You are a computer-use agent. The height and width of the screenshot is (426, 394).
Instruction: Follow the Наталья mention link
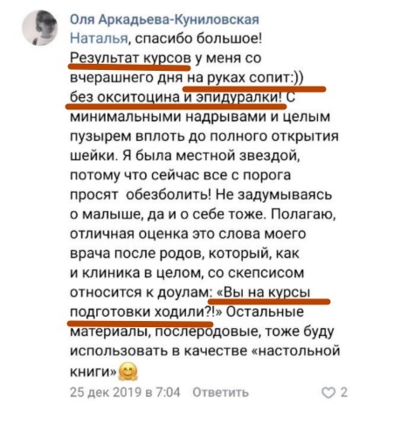pyautogui.click(x=100, y=38)
